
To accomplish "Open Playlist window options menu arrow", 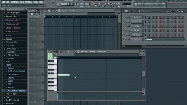I will coord(30,11).
